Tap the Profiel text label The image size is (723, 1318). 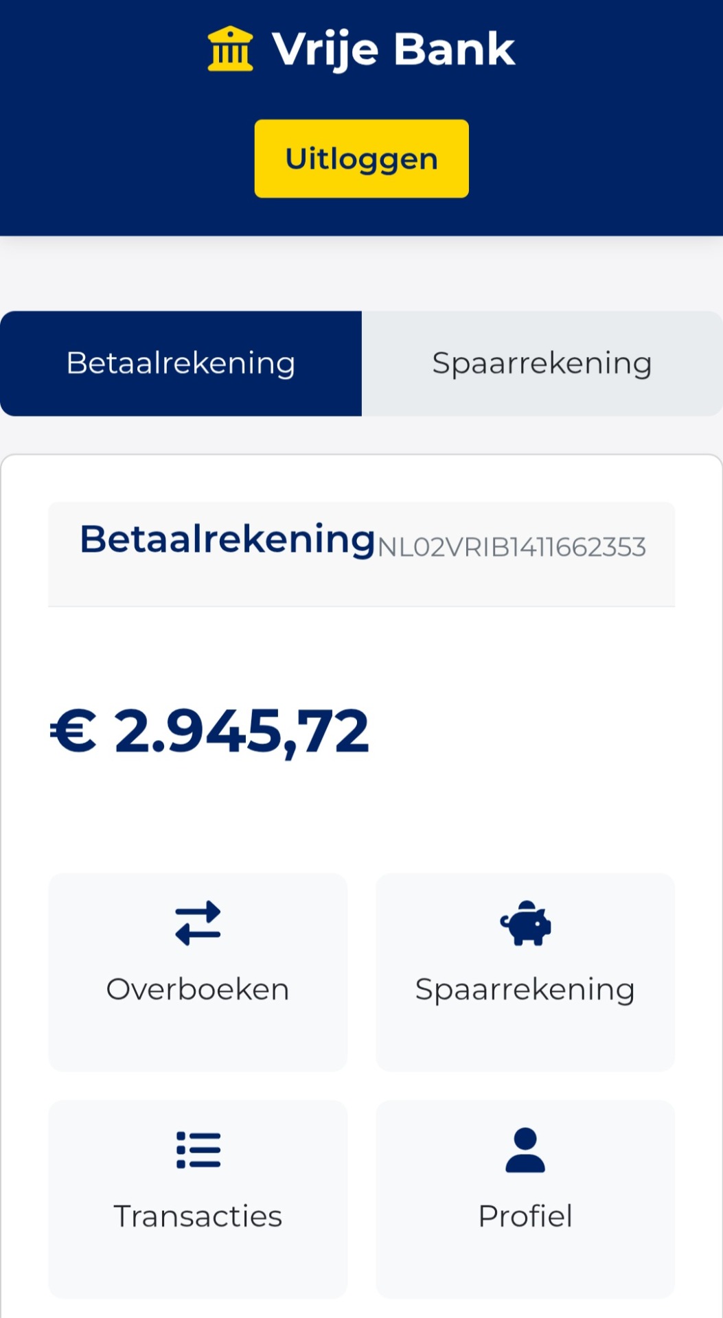(x=525, y=1216)
